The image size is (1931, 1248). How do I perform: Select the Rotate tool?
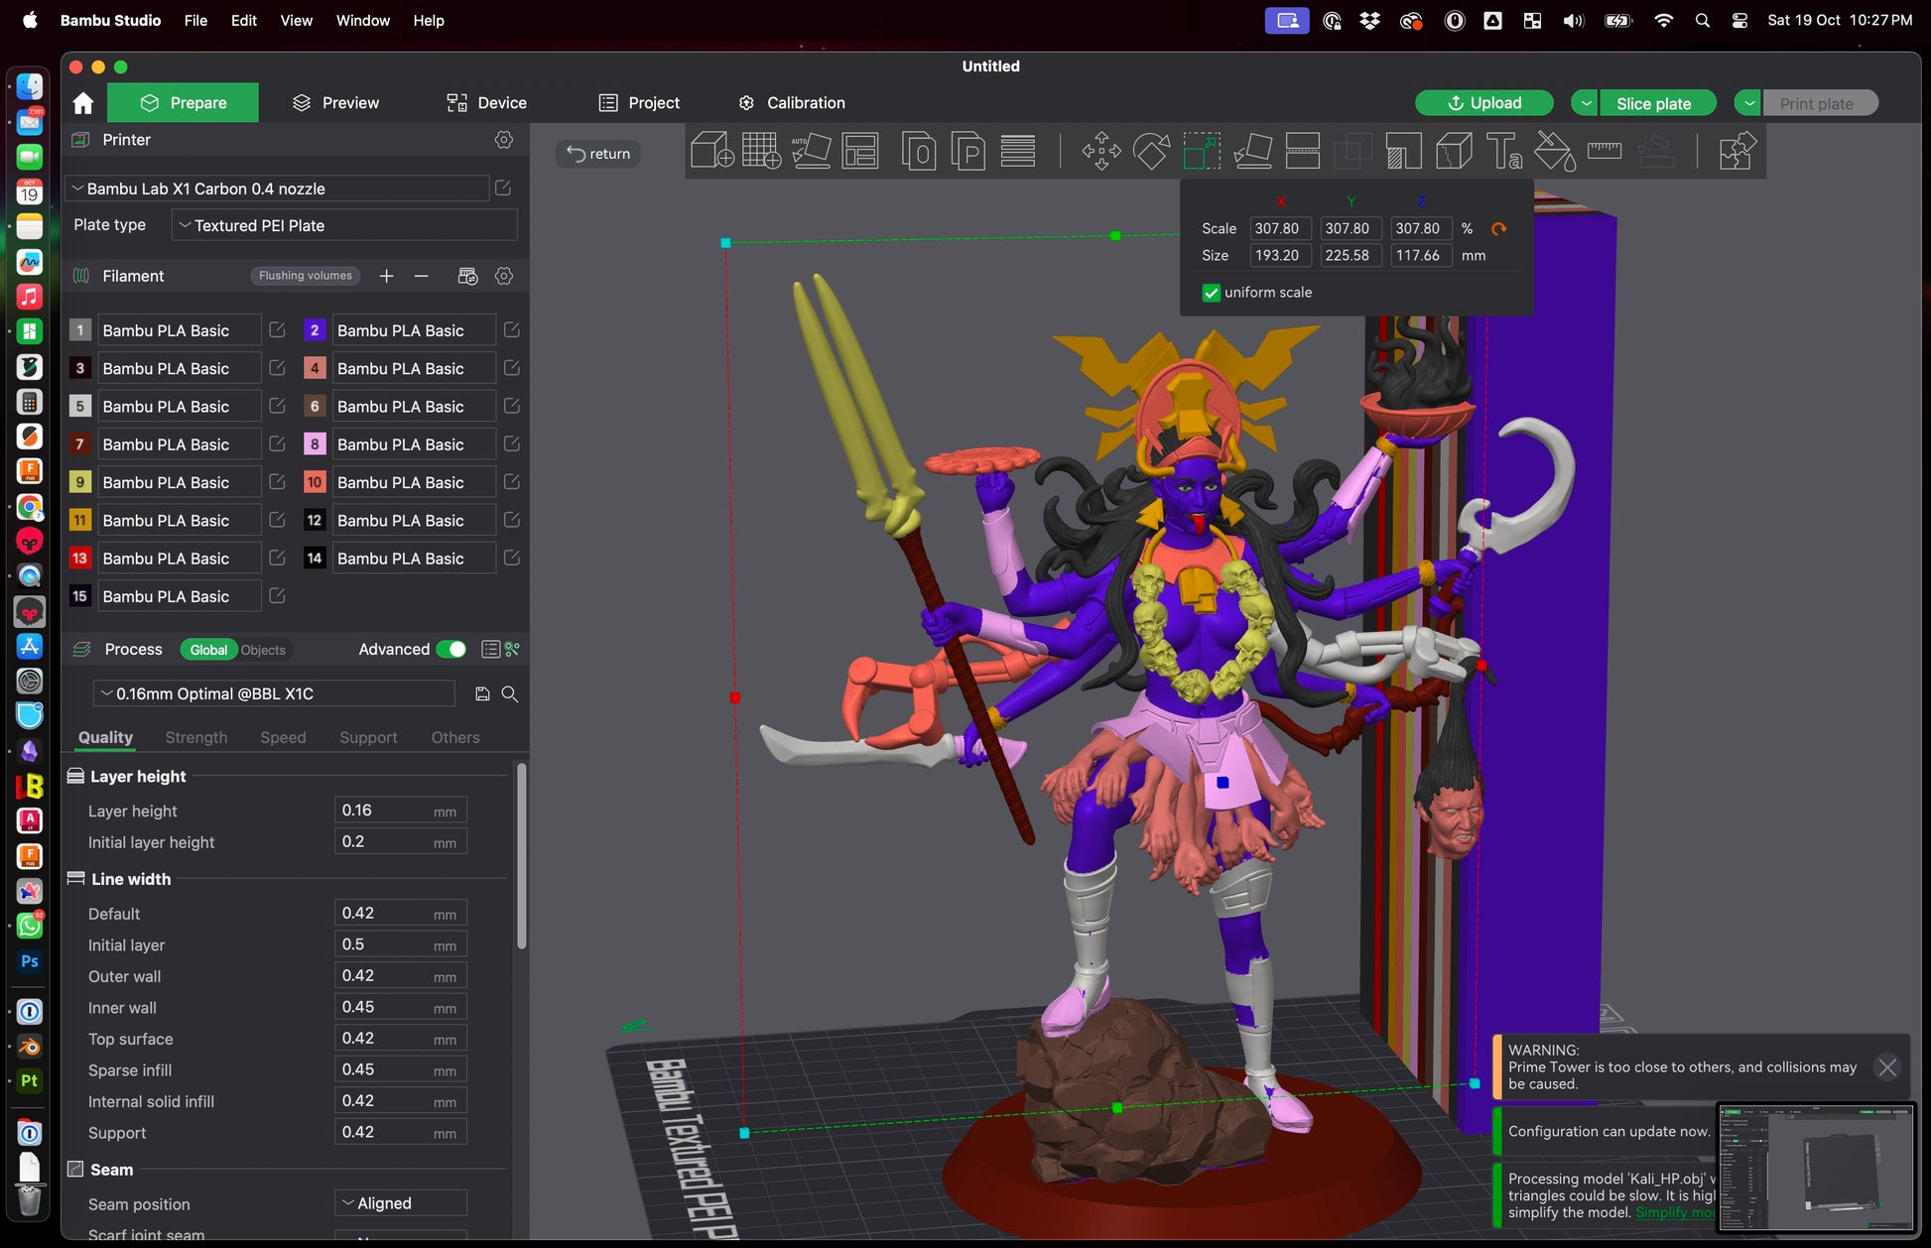tap(1151, 152)
